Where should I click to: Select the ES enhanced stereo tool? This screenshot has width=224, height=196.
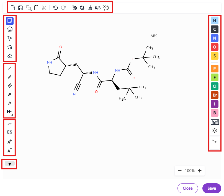pyautogui.click(x=10, y=132)
